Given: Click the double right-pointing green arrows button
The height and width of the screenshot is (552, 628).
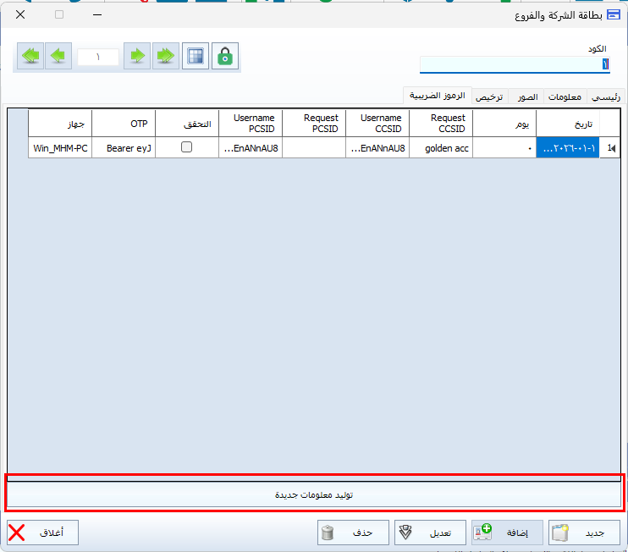Looking at the screenshot, I should [166, 57].
